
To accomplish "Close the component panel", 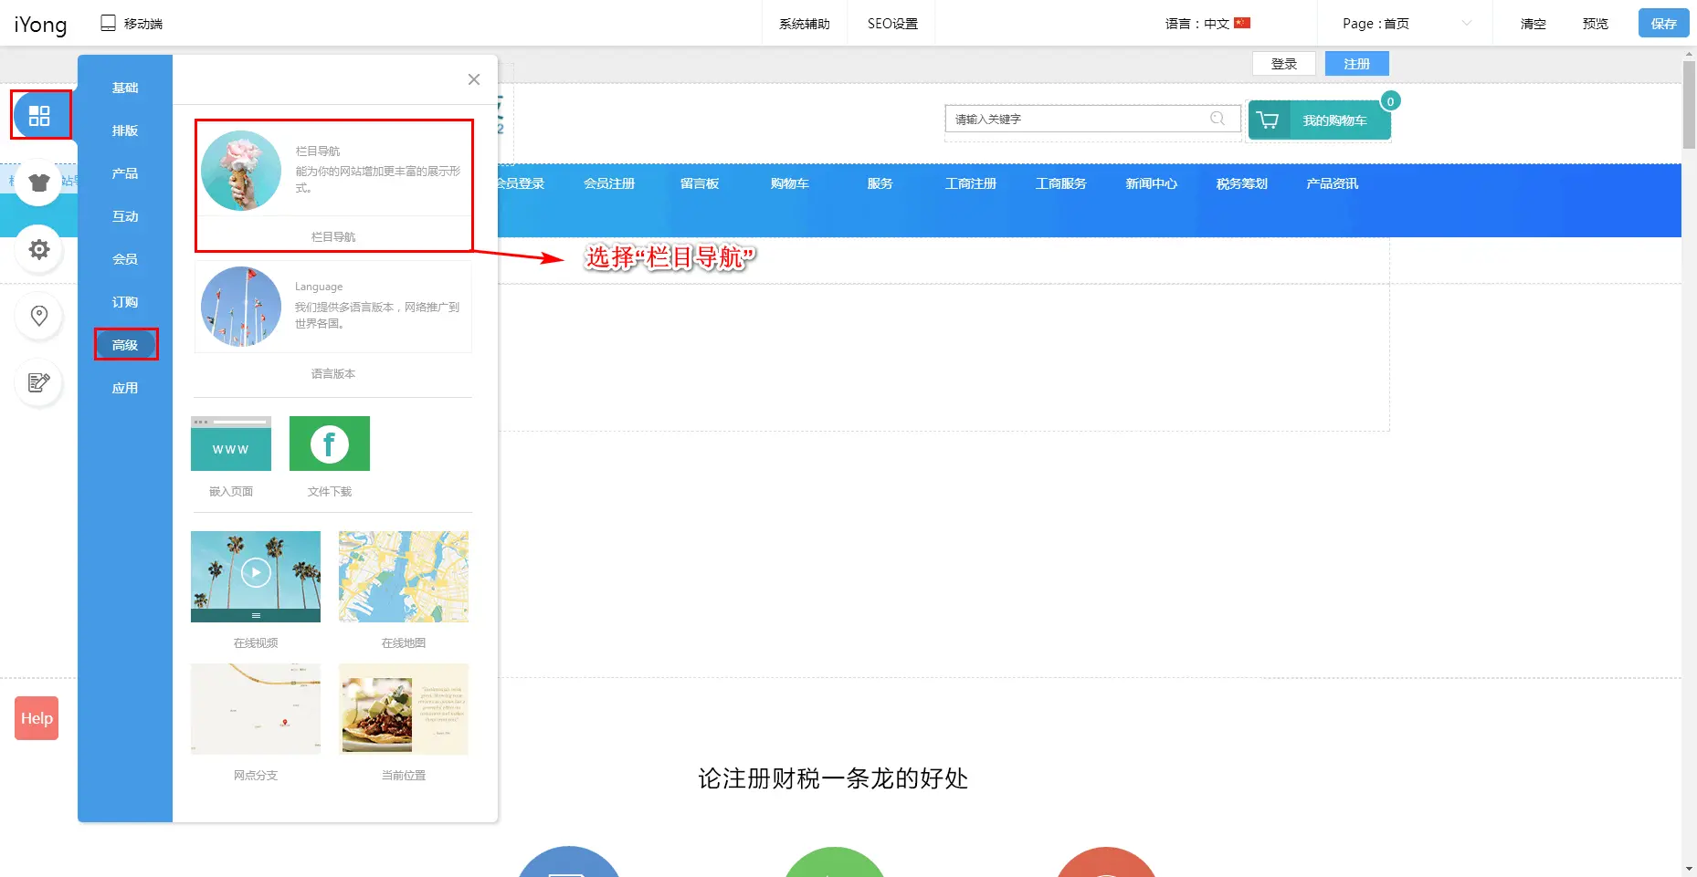I will pos(474,79).
